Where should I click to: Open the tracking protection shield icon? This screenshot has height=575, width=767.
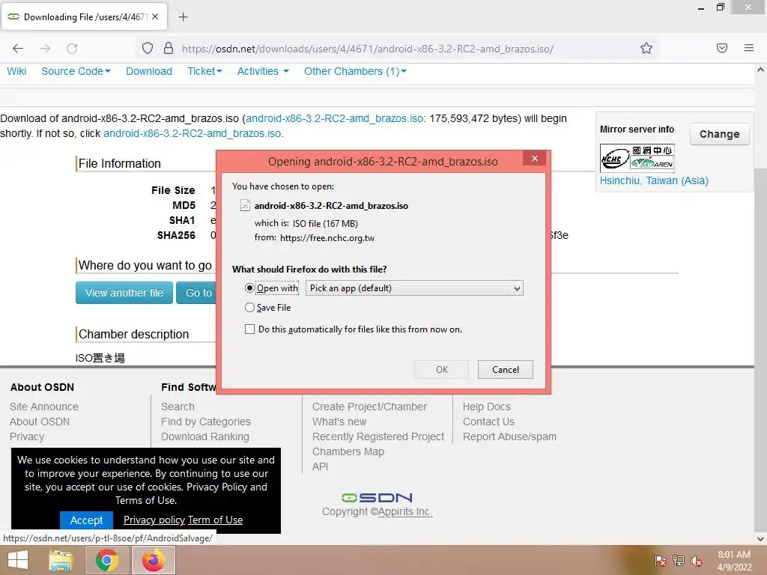coord(148,49)
